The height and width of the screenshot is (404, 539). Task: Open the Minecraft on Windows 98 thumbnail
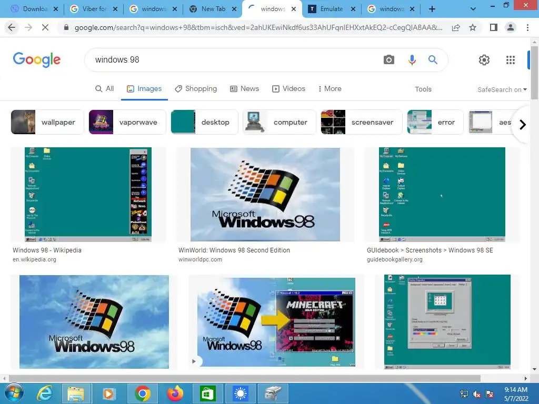[x=276, y=322]
